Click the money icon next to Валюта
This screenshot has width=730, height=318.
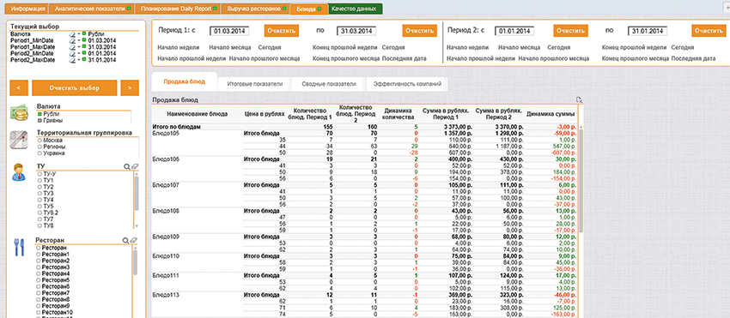tap(20, 113)
